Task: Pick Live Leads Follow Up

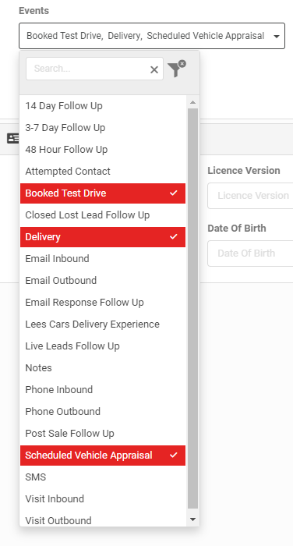Action: 103,346
